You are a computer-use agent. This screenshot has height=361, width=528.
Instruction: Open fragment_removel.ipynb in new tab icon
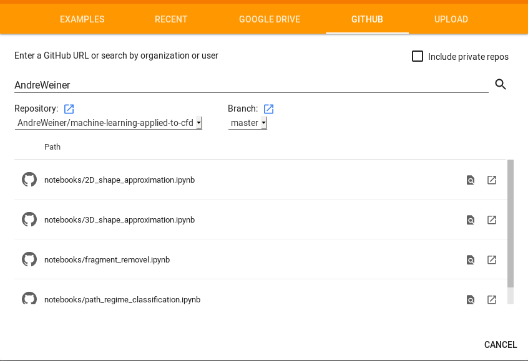(x=492, y=260)
